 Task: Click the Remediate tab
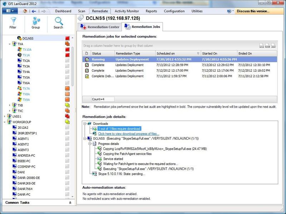[100, 11]
